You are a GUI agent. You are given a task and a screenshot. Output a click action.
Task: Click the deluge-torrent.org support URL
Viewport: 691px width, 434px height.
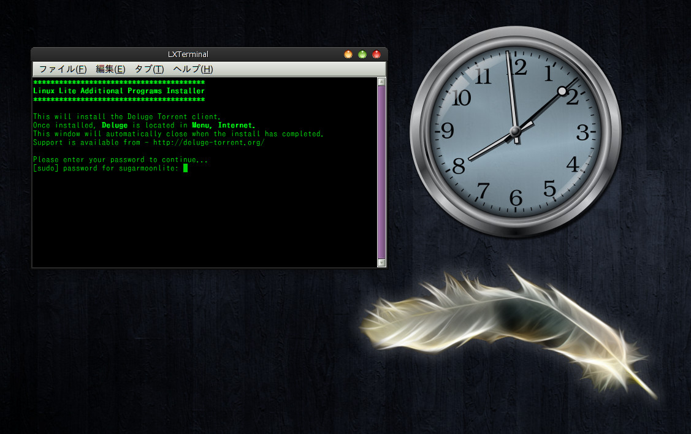pos(209,142)
